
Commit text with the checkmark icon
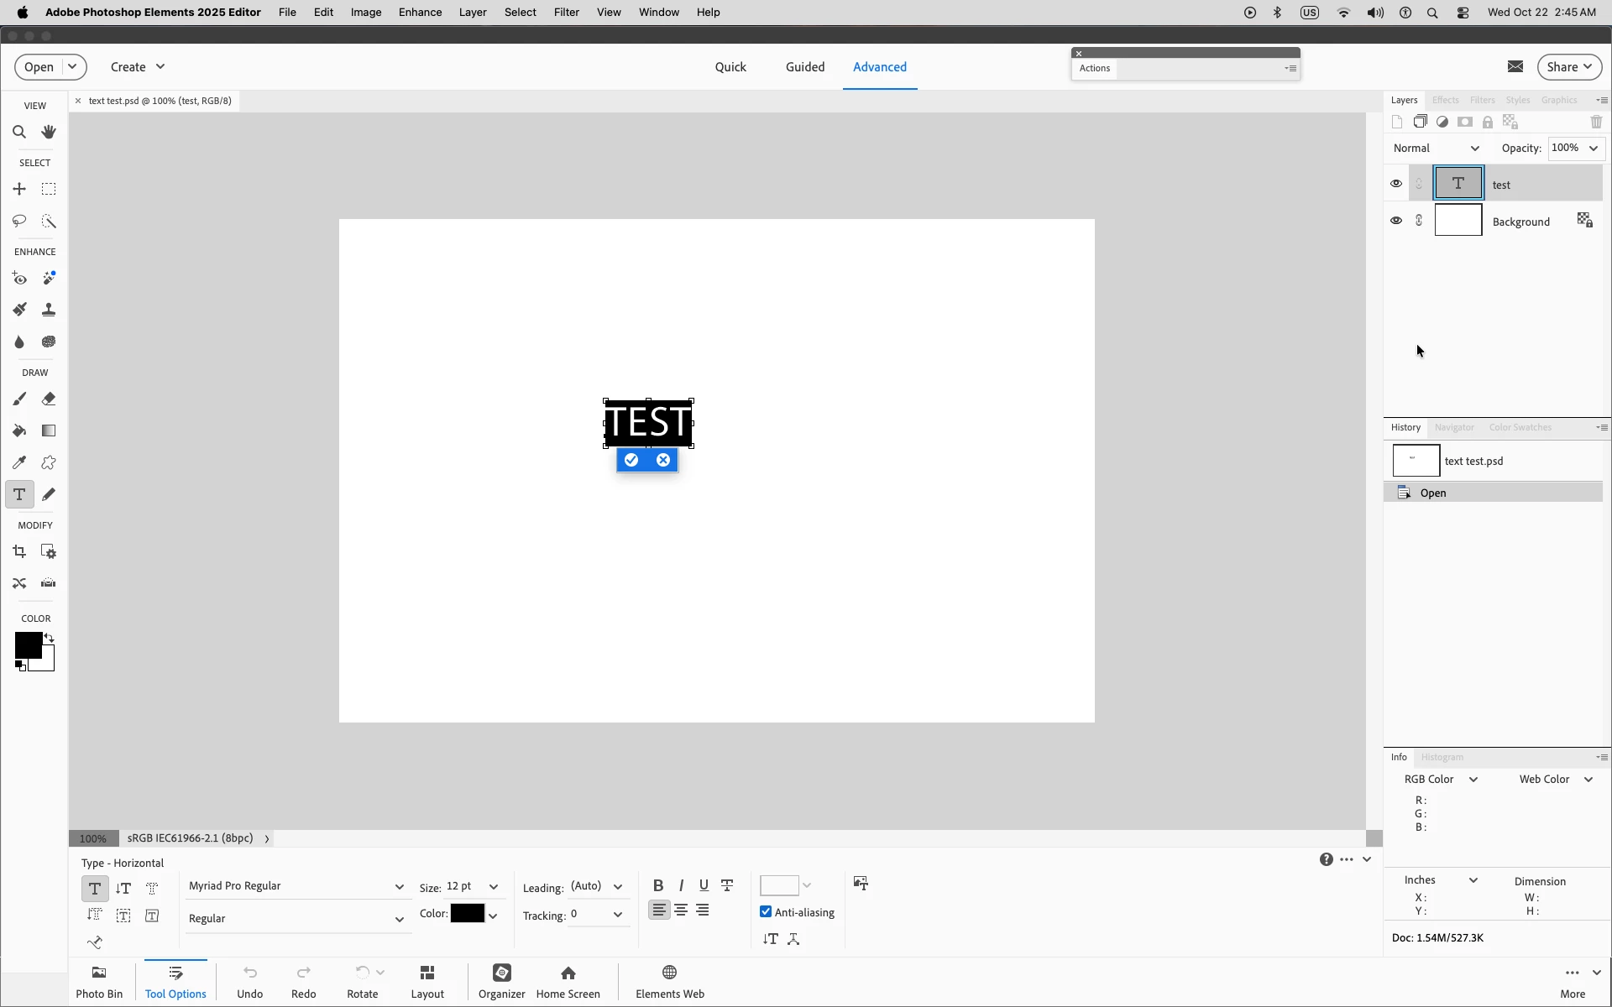[x=631, y=460]
